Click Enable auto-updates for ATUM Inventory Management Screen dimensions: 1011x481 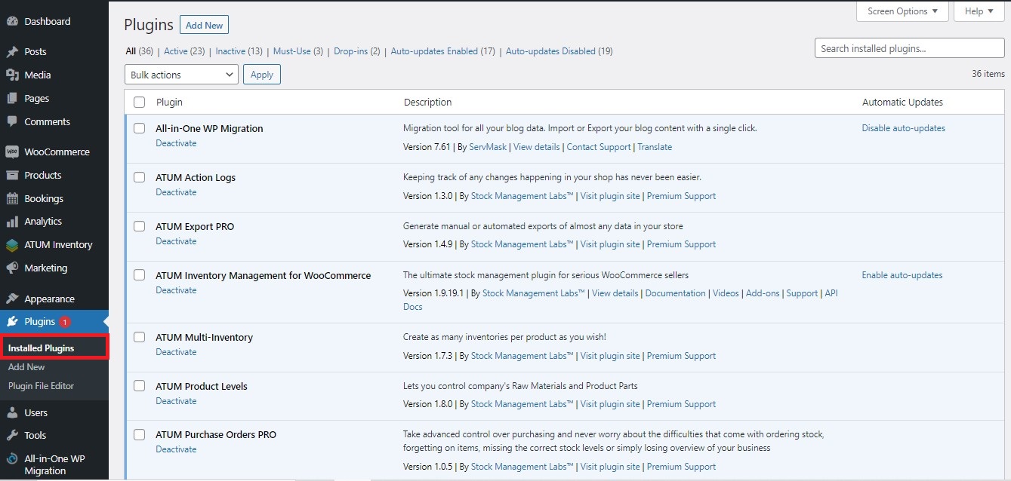902,275
